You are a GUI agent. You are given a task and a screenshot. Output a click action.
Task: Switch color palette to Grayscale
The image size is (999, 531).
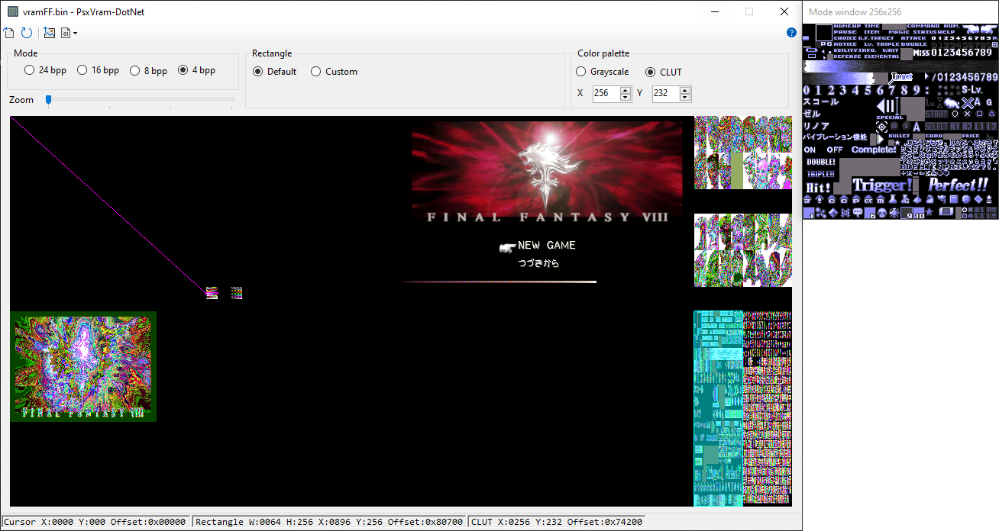(602, 72)
